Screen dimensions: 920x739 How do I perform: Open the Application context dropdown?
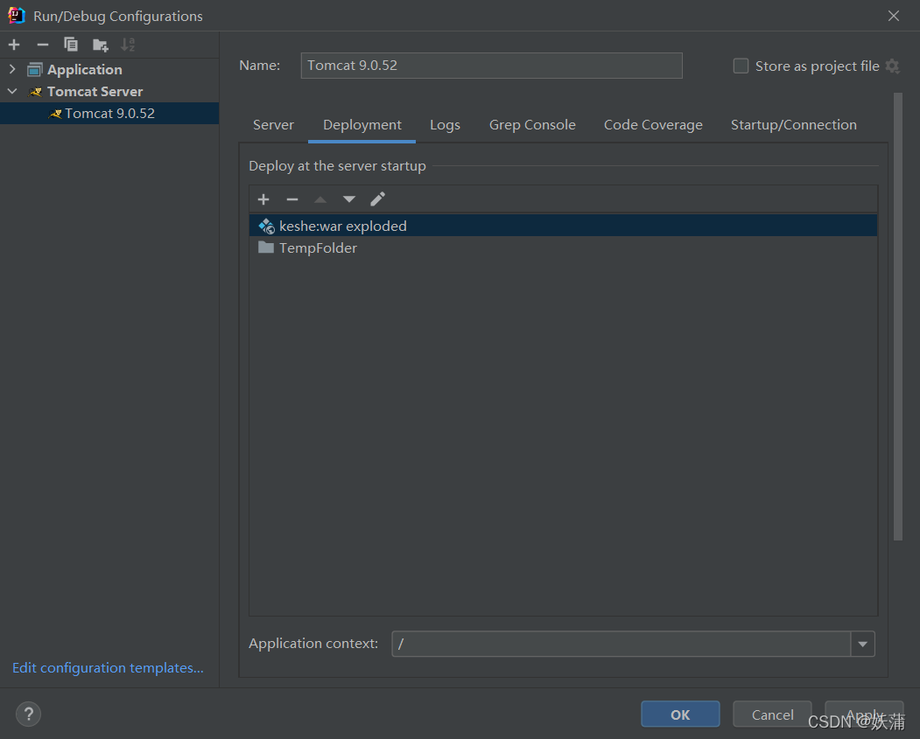tap(862, 644)
